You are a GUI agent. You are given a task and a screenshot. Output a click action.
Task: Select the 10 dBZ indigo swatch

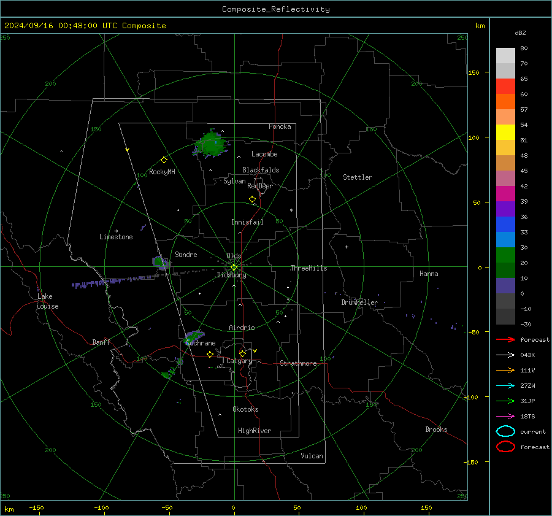pos(505,285)
